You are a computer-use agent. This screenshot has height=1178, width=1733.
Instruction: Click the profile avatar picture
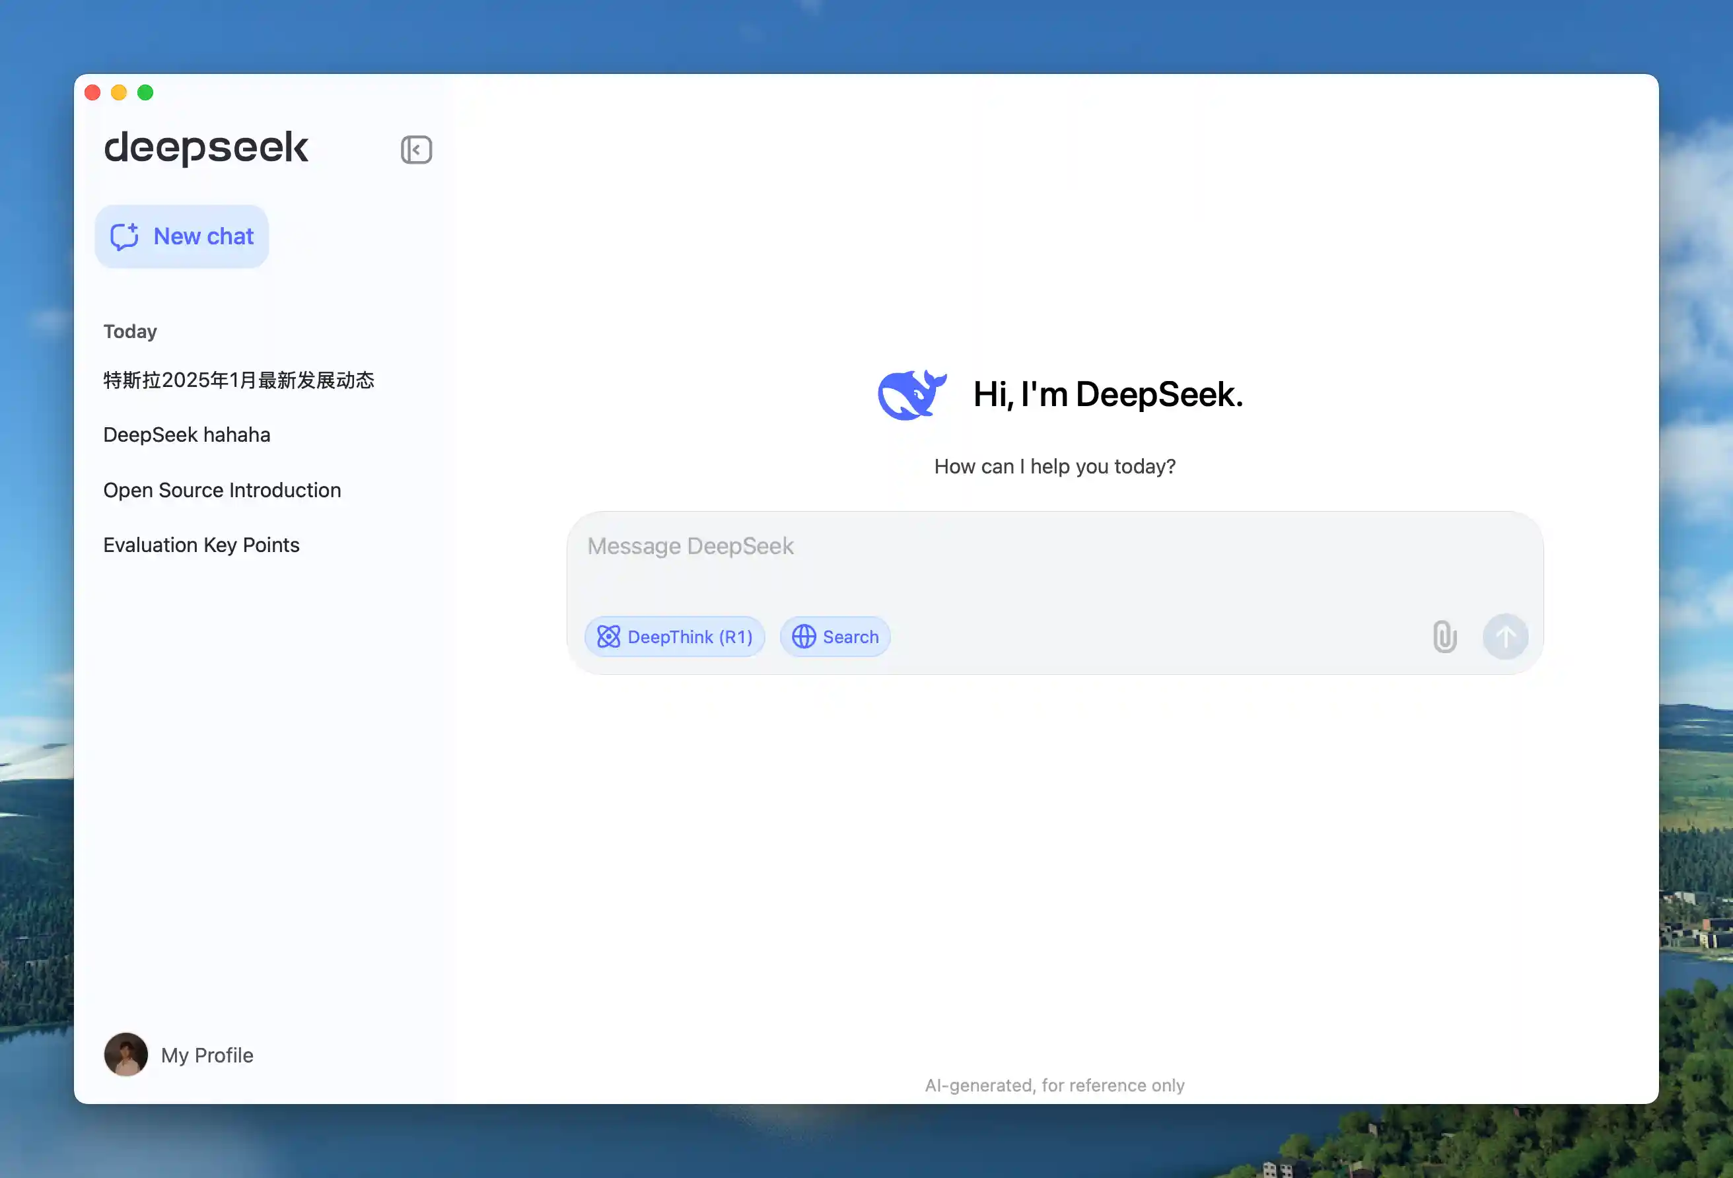(126, 1055)
